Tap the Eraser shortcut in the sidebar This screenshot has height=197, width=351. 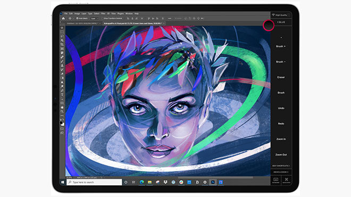[281, 78]
